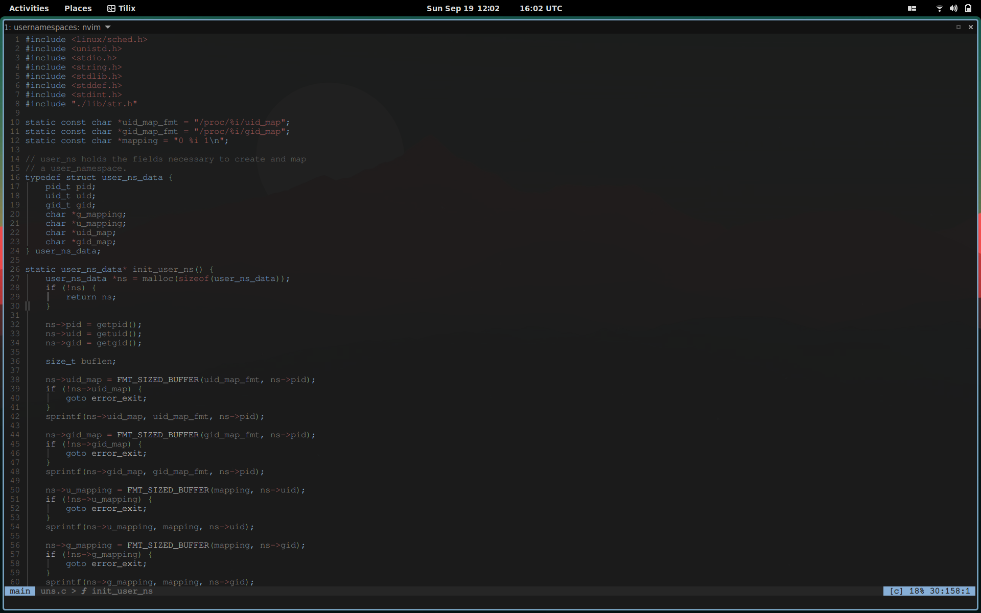Place the cursor on FMT_SIZED_BUFFER at line 38
Screen dimensions: 981x613
tap(157, 380)
